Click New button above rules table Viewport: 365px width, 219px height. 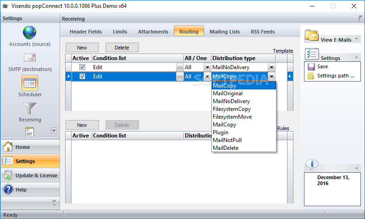82,125
